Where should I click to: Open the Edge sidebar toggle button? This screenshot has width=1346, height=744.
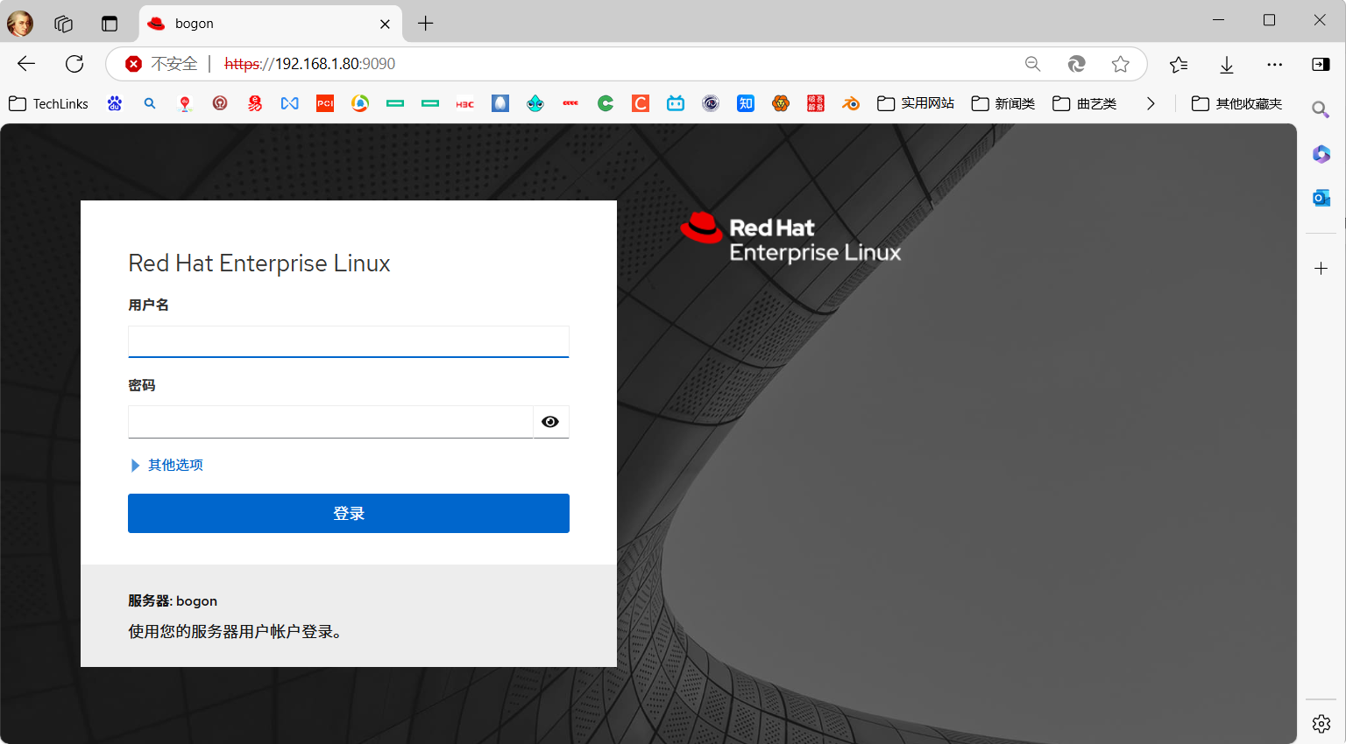1321,64
